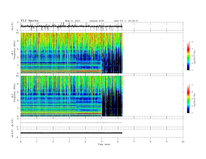This screenshot has height=159, width=206.
Task: Click the ch.1 voltage waveform trace
Action: coord(72,27)
